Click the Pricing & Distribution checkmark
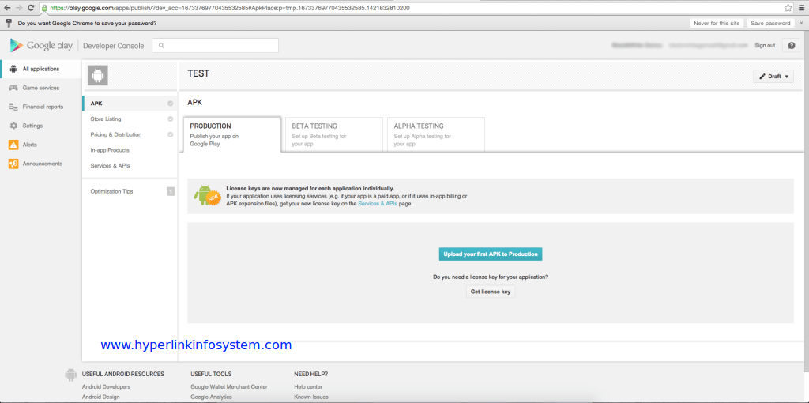Image resolution: width=809 pixels, height=403 pixels. tap(171, 134)
